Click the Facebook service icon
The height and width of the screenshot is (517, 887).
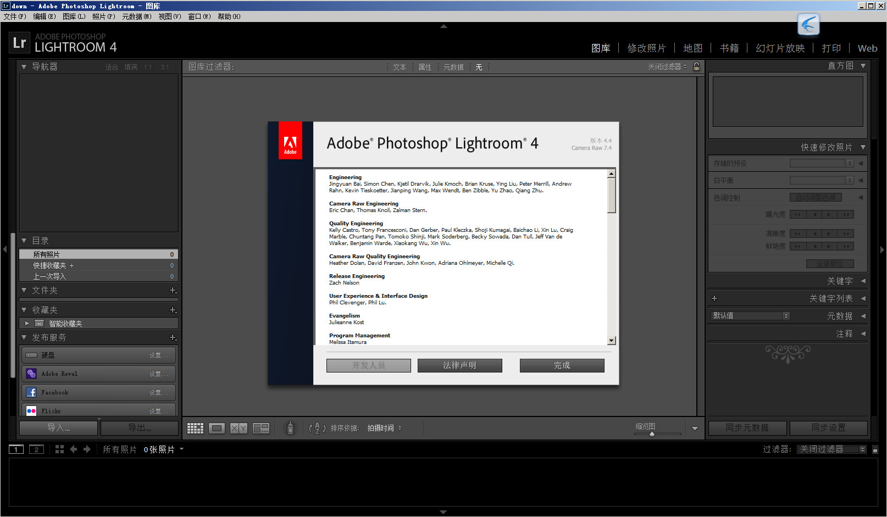point(31,392)
